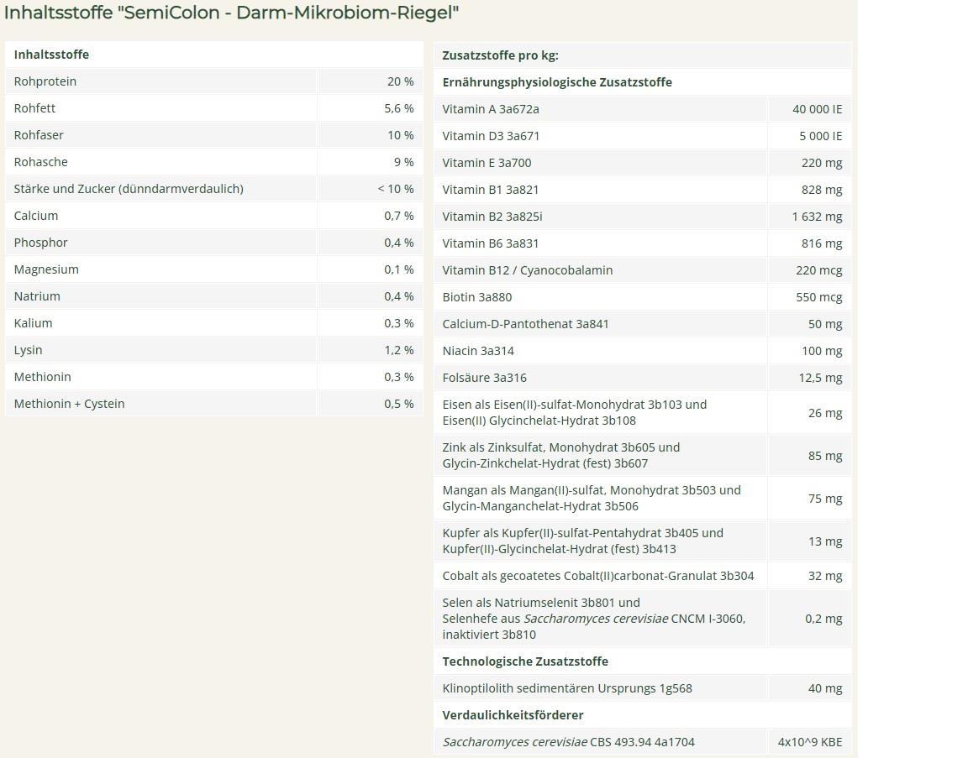Image resolution: width=968 pixels, height=758 pixels.
Task: Click the 75 mg Mangan value
Action: (x=825, y=499)
